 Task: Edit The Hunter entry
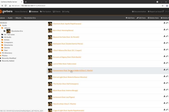pos(167,83)
